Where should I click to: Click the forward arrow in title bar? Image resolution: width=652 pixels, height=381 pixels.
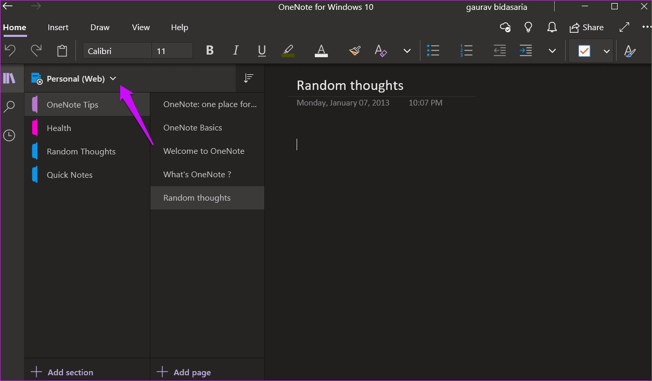35,7
